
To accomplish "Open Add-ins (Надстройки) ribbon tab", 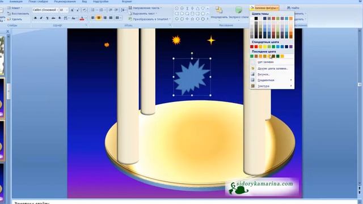I will [x=101, y=1].
